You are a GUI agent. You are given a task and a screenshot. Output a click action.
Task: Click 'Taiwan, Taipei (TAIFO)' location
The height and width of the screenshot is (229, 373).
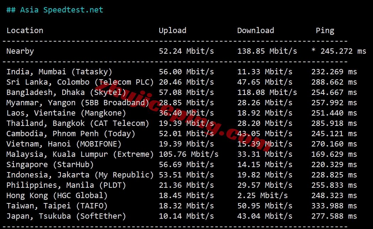point(57,206)
